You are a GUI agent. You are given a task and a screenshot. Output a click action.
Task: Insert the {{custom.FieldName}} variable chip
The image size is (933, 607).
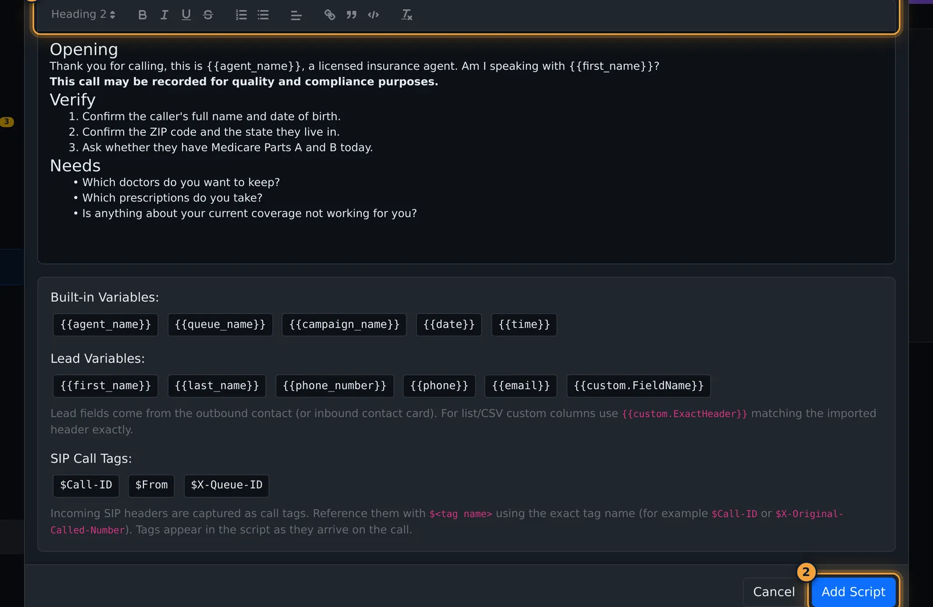(x=639, y=386)
